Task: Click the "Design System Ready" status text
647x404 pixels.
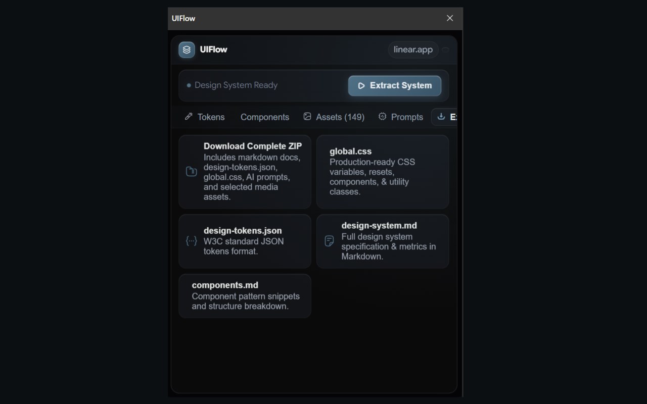Action: [x=236, y=85]
